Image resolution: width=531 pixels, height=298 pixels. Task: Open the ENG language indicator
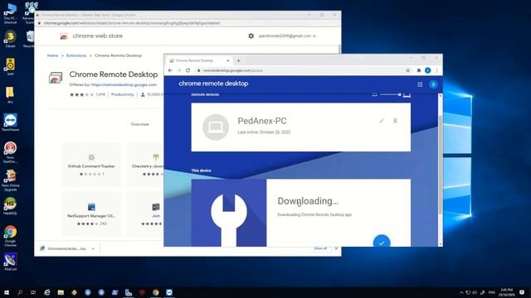pyautogui.click(x=492, y=292)
